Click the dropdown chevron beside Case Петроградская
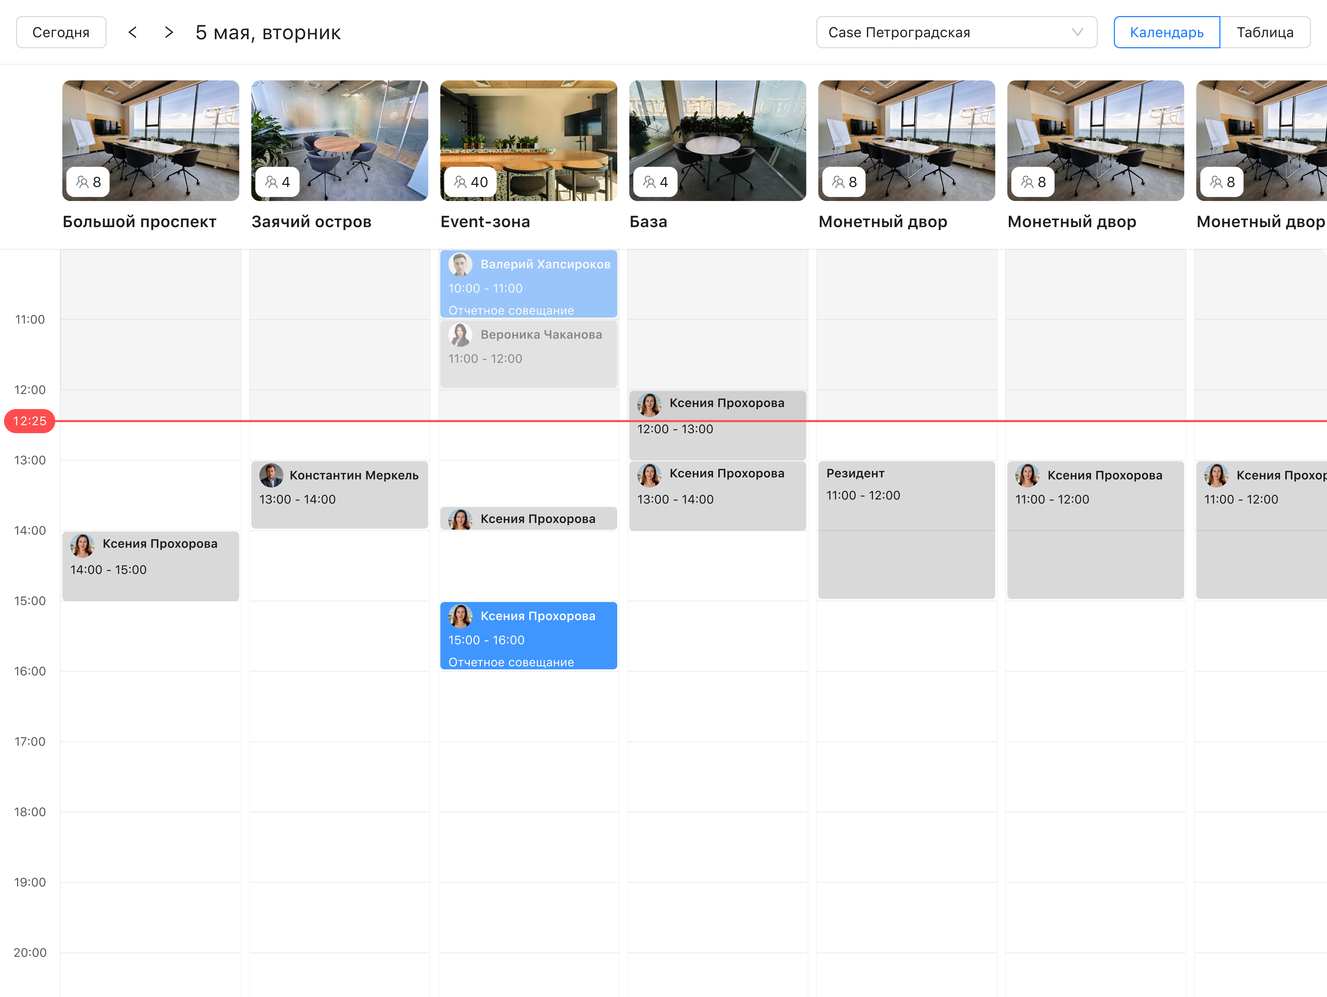The image size is (1327, 997). 1077,32
